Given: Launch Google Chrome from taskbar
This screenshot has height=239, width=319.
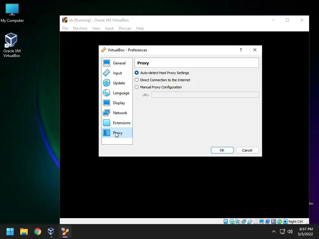Looking at the screenshot, I should (38, 232).
